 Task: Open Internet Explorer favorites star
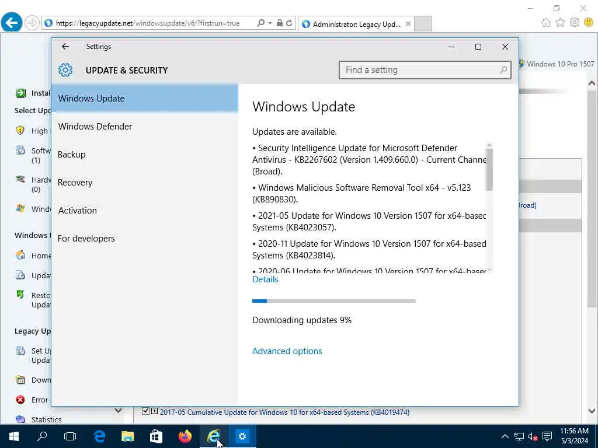pyautogui.click(x=560, y=23)
